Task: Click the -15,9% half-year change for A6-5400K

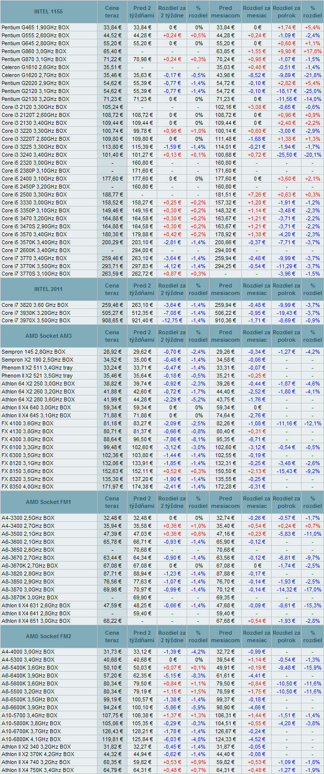Action: tap(313, 668)
